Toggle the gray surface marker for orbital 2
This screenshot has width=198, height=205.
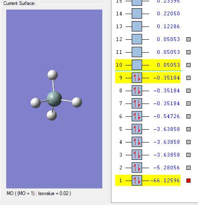pyautogui.click(x=188, y=168)
